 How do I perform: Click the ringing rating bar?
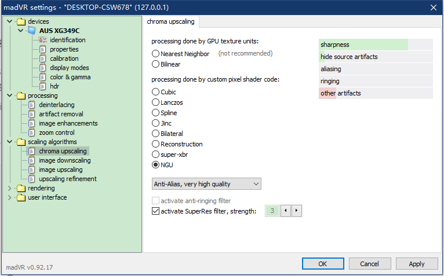pyautogui.click(x=376, y=81)
